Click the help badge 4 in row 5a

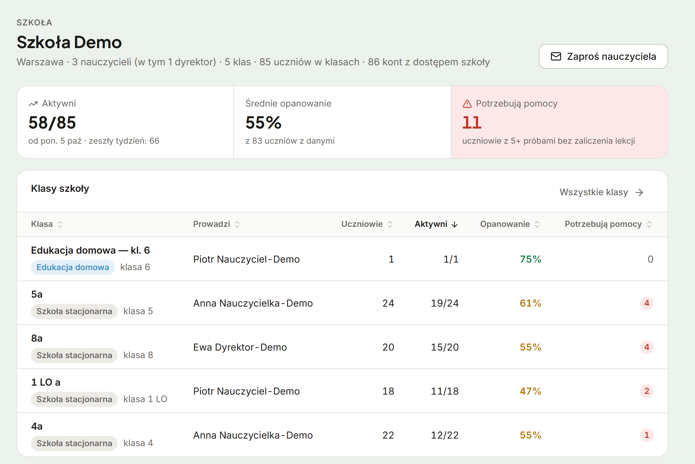click(647, 303)
